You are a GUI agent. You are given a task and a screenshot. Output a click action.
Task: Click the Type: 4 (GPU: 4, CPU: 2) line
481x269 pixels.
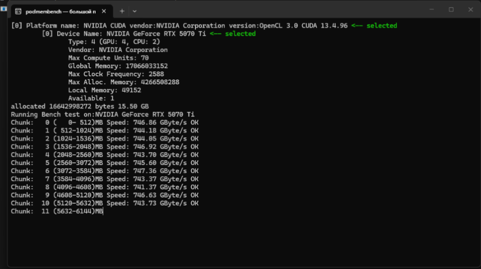pyautogui.click(x=114, y=42)
